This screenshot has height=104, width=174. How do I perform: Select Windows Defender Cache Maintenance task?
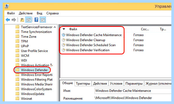(94, 35)
